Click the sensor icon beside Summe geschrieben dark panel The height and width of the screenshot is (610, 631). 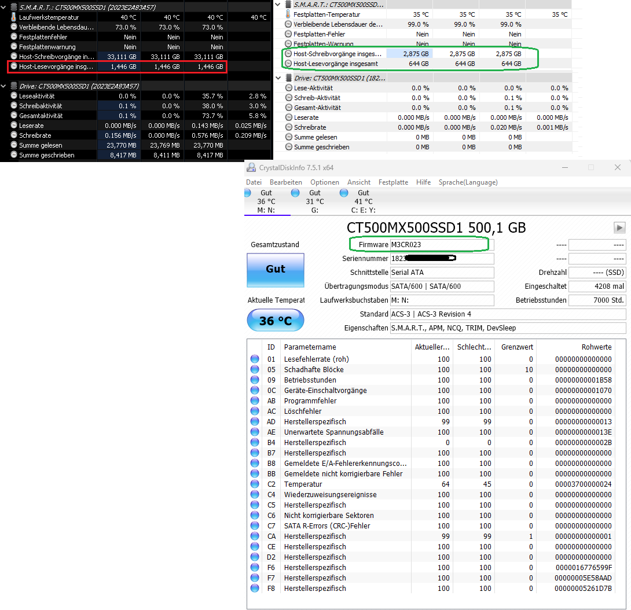[14, 155]
